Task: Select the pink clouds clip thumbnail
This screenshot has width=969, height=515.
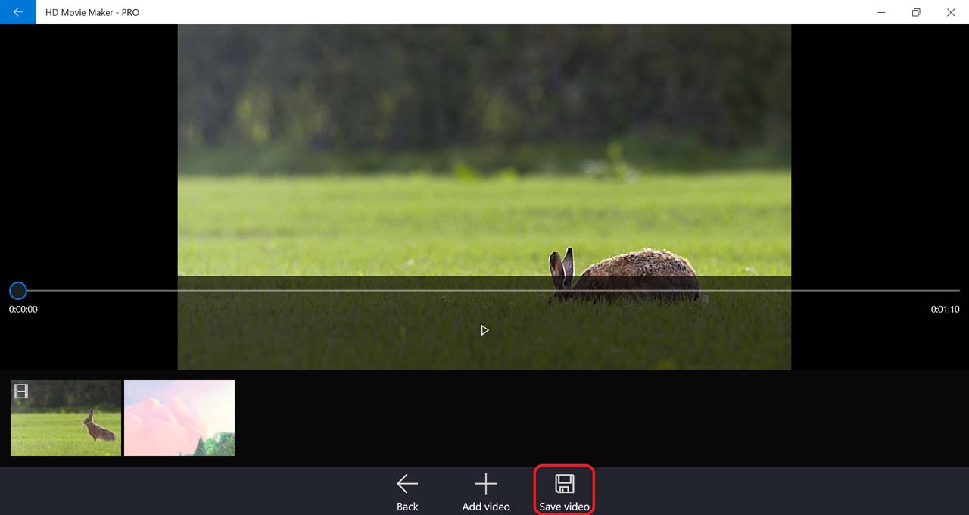Action: [x=179, y=418]
